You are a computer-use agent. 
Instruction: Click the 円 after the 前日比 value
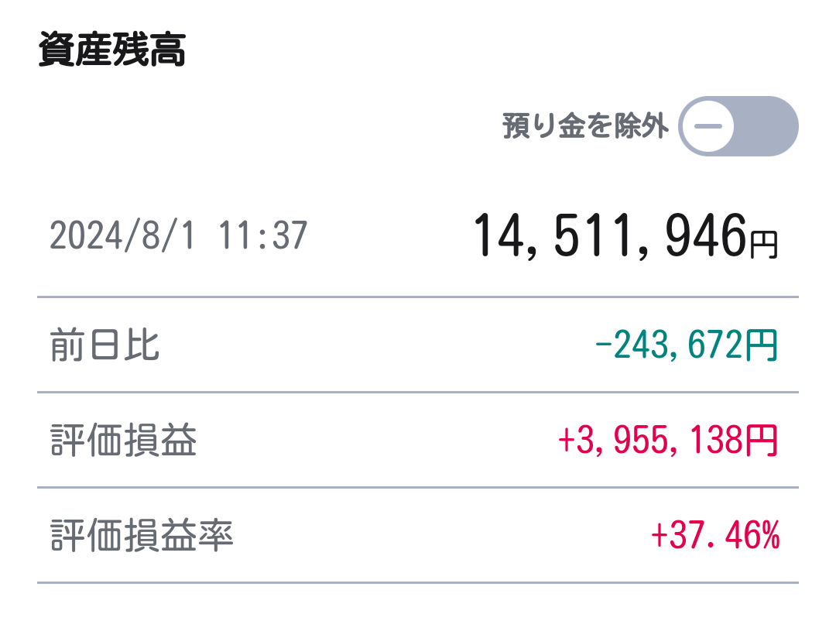pyautogui.click(x=762, y=345)
